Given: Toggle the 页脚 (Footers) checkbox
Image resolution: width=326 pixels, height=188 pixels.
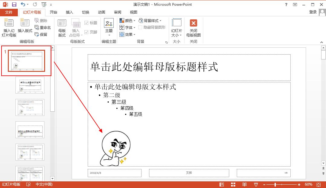Looking at the screenshot, I should [x=86, y=32].
